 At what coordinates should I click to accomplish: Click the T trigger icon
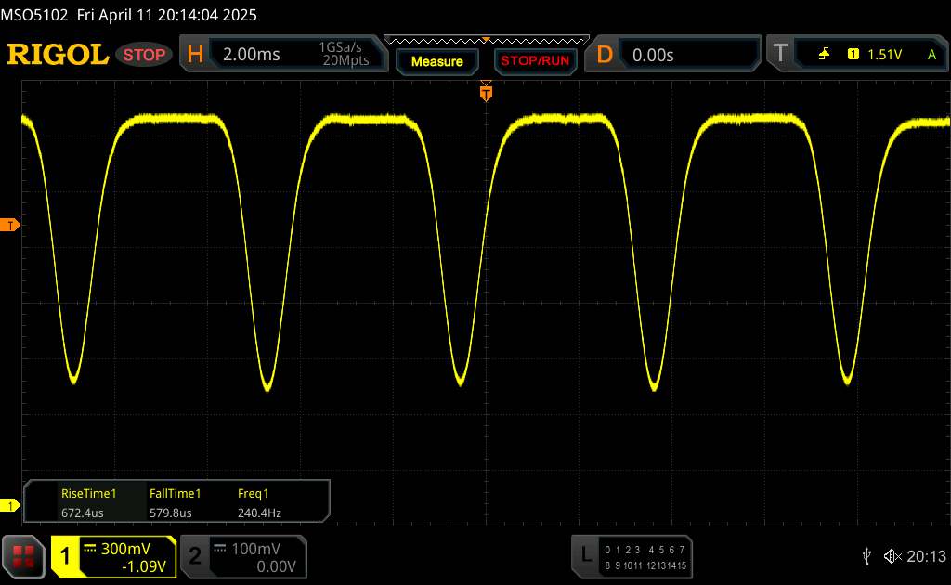tap(780, 53)
